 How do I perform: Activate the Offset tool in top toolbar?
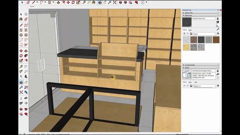[63, 2]
